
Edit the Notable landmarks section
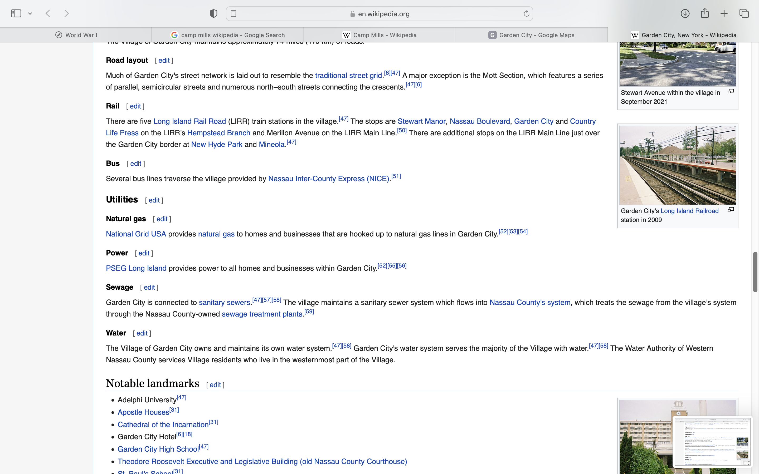pos(215,385)
